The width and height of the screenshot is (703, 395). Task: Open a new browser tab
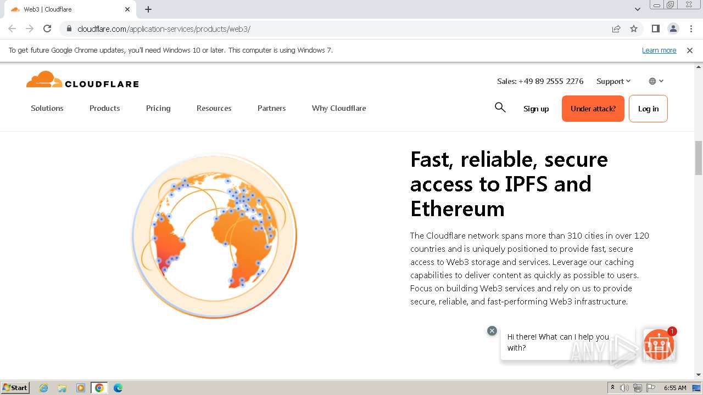pyautogui.click(x=148, y=9)
